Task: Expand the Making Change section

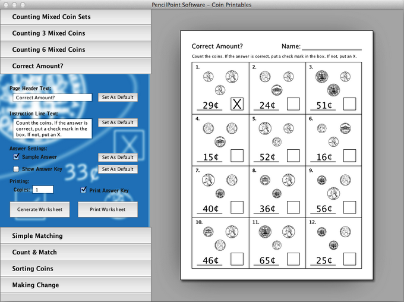Action: [x=75, y=285]
